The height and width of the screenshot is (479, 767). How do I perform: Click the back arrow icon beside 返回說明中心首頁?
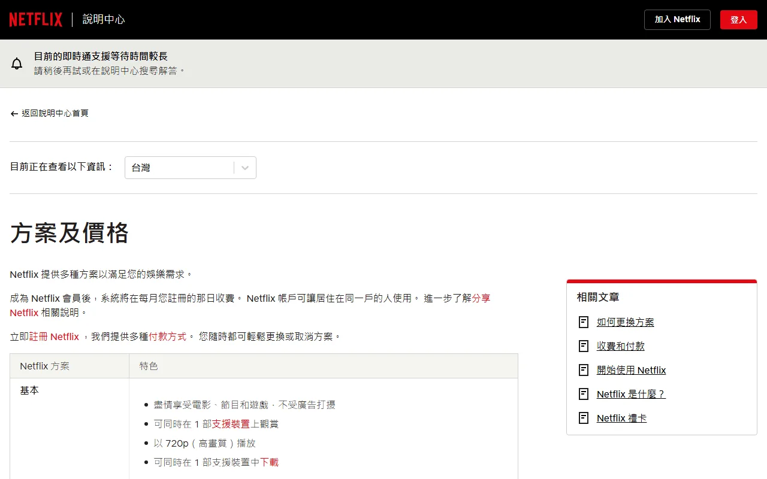[14, 113]
